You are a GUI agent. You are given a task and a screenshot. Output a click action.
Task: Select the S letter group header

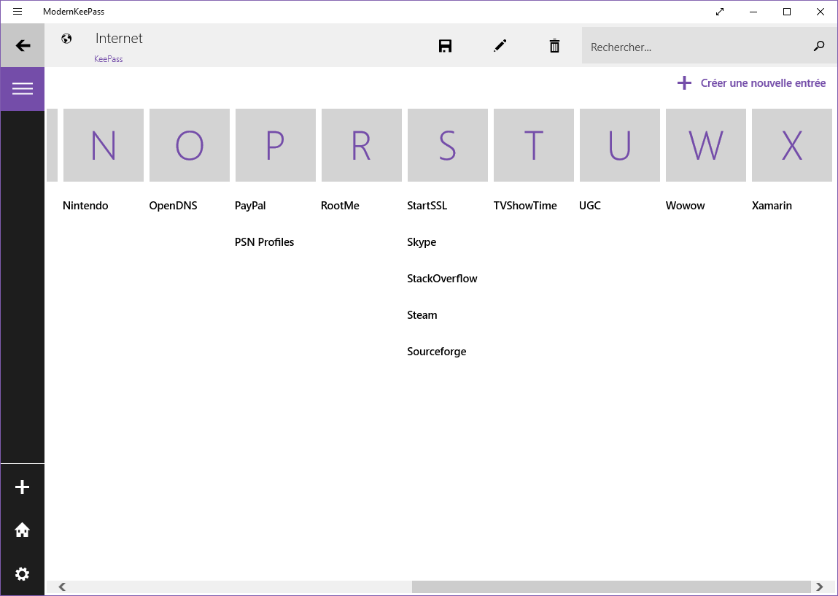(x=448, y=145)
